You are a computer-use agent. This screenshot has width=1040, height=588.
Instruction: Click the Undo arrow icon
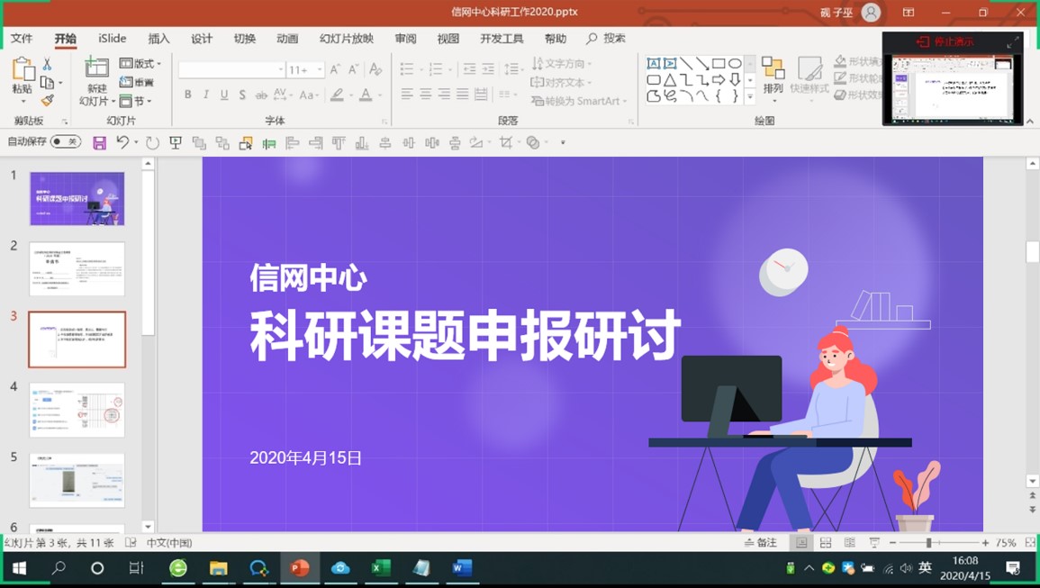point(122,142)
